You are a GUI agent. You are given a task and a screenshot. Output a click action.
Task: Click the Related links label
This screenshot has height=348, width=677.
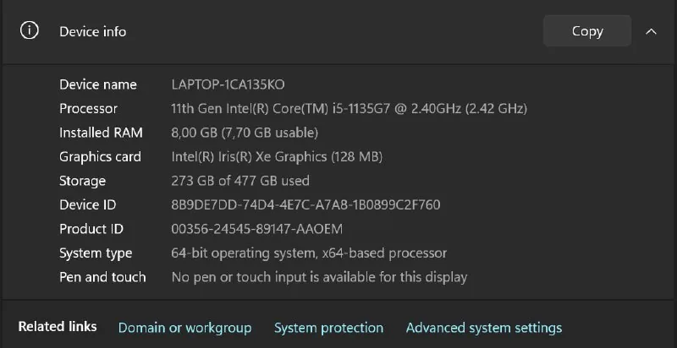pyautogui.click(x=58, y=327)
